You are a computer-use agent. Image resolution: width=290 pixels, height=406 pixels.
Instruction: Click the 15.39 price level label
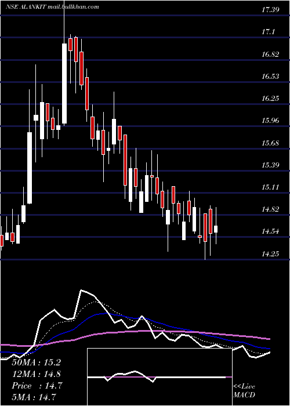click(270, 165)
